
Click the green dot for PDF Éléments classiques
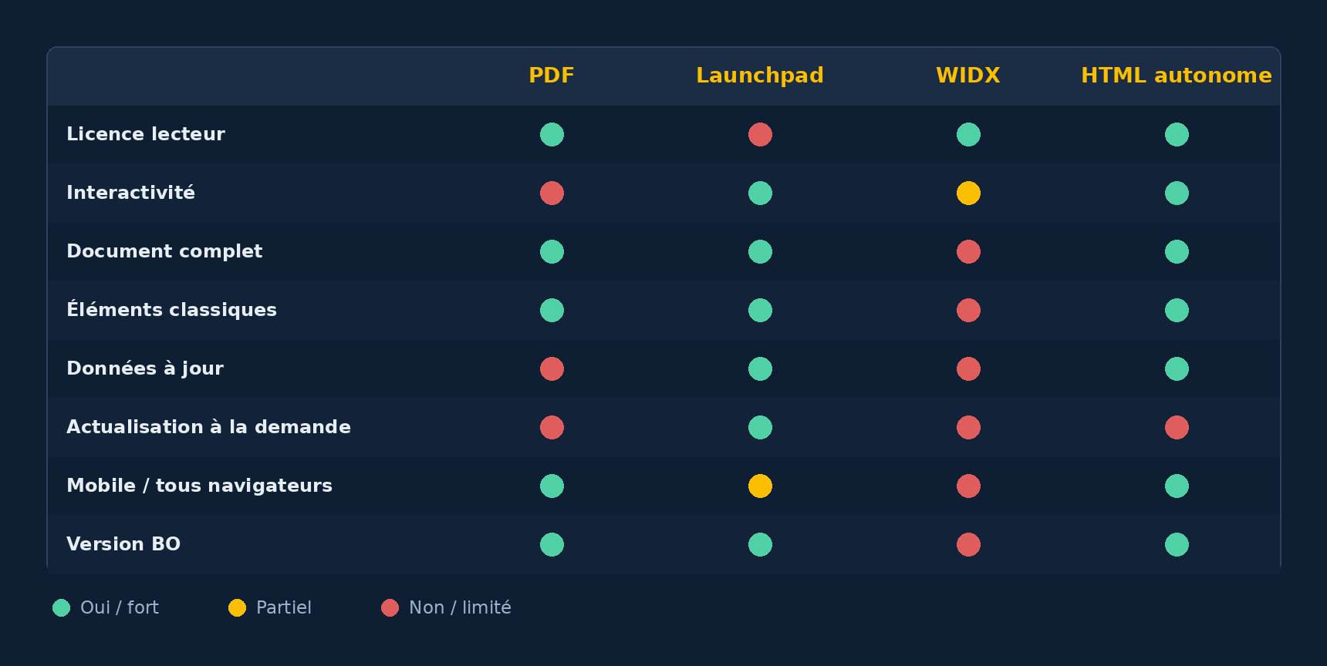click(x=552, y=311)
